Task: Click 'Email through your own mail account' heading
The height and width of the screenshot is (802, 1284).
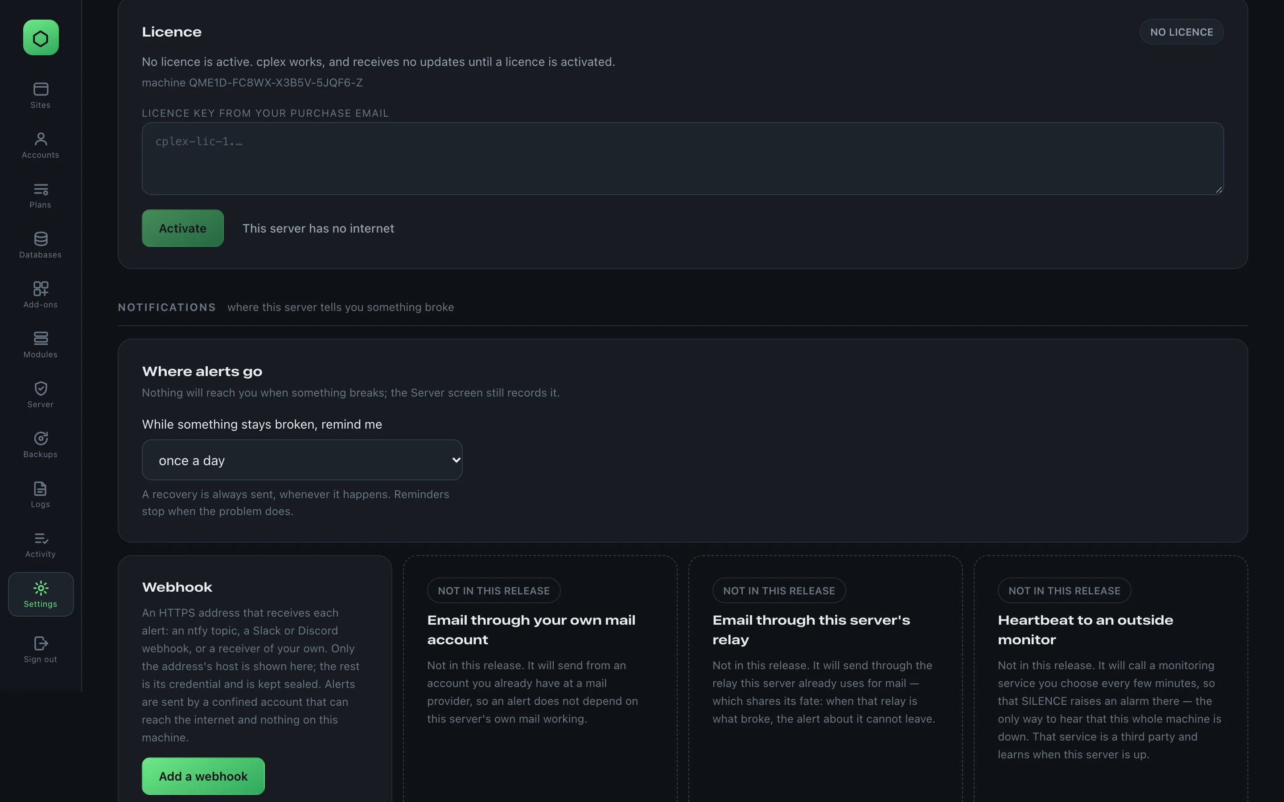Action: tap(531, 630)
